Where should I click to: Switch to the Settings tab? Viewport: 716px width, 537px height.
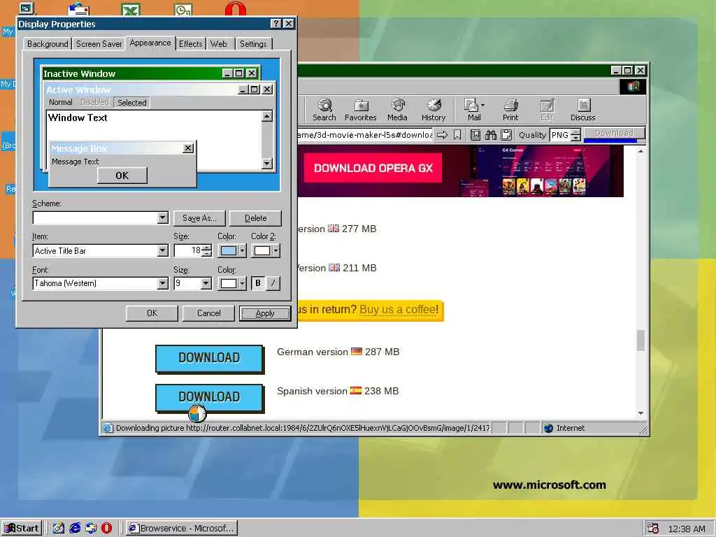point(253,44)
